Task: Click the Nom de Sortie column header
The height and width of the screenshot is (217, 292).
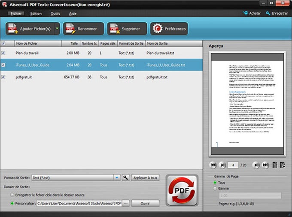Action: (x=174, y=43)
